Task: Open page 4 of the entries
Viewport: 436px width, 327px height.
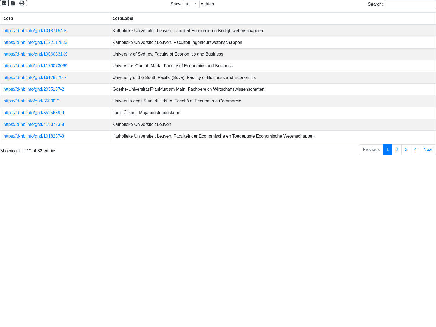Action: [x=415, y=150]
